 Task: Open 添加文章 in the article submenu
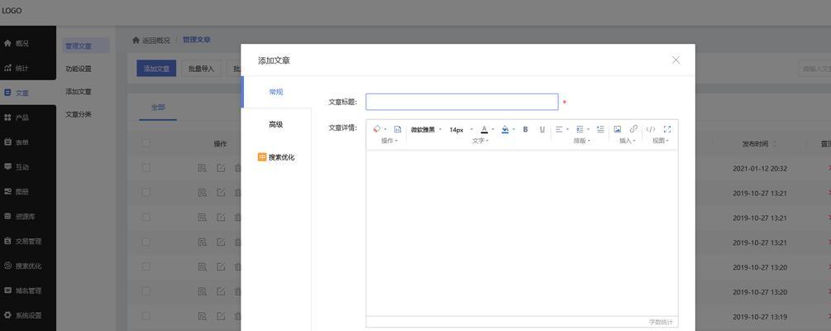[79, 92]
